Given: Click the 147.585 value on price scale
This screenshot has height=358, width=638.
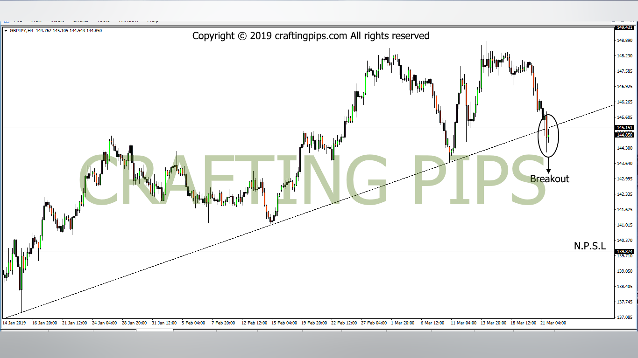Looking at the screenshot, I should pyautogui.click(x=625, y=71).
